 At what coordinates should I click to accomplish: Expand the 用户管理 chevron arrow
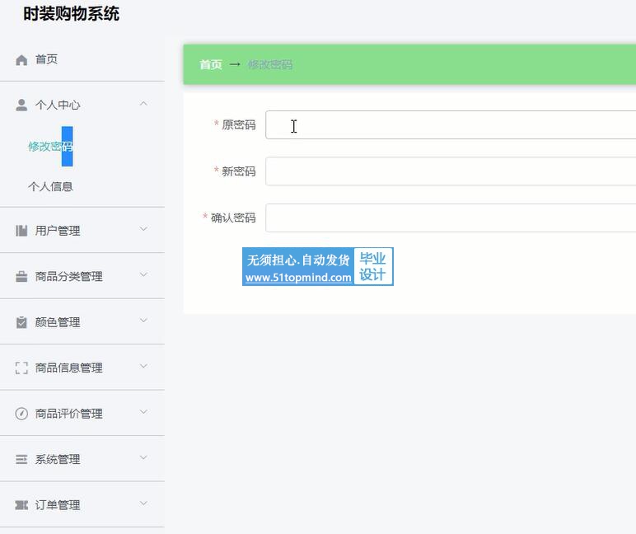coord(143,230)
